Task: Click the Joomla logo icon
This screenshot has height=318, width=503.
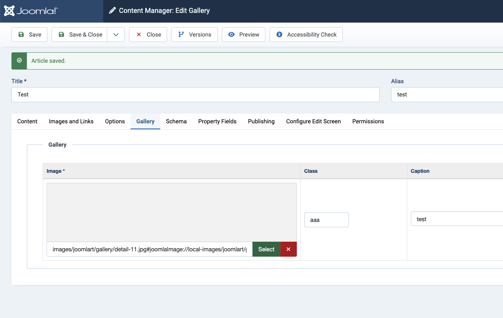Action: pyautogui.click(x=10, y=11)
